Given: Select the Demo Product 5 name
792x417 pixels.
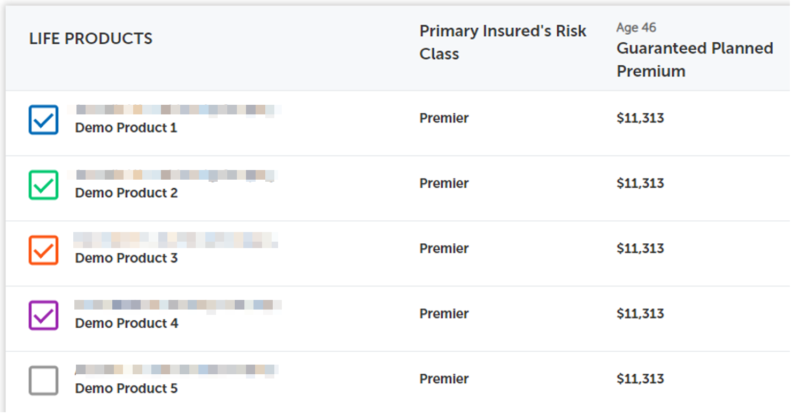Looking at the screenshot, I should [x=126, y=389].
